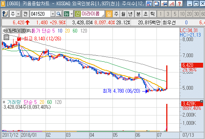Image resolution: width=205 pixels, height=139 pixels.
Task: Click the 20,815백만 trading value
Action: pos(149,22)
